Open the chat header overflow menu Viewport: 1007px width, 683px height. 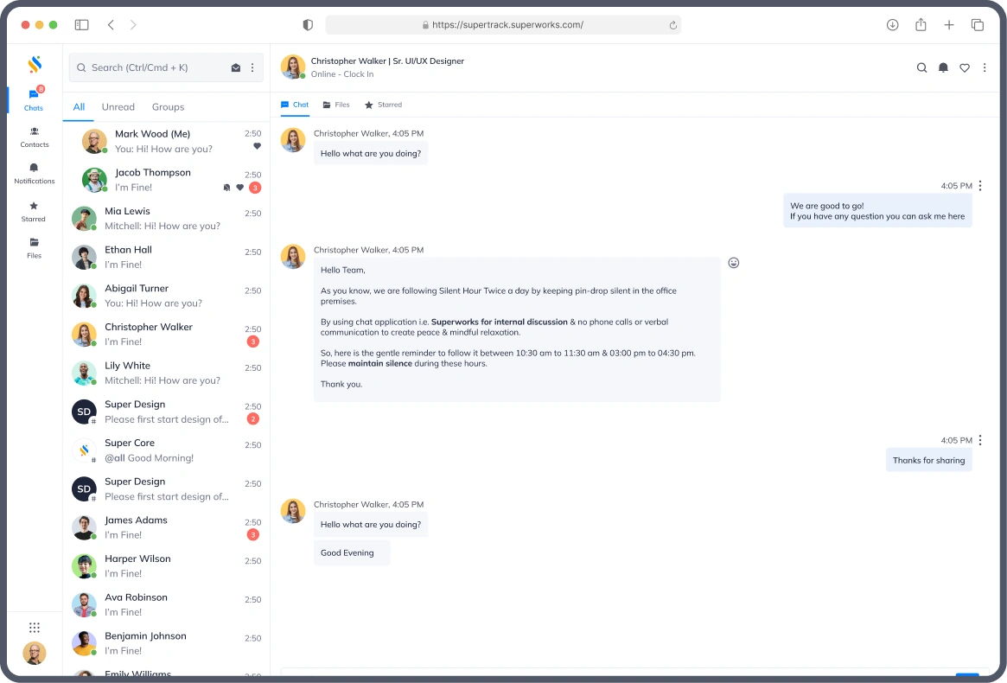985,67
